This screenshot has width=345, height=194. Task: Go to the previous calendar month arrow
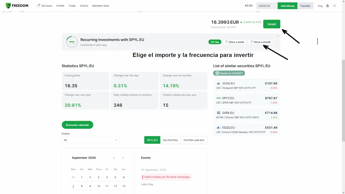point(114,158)
